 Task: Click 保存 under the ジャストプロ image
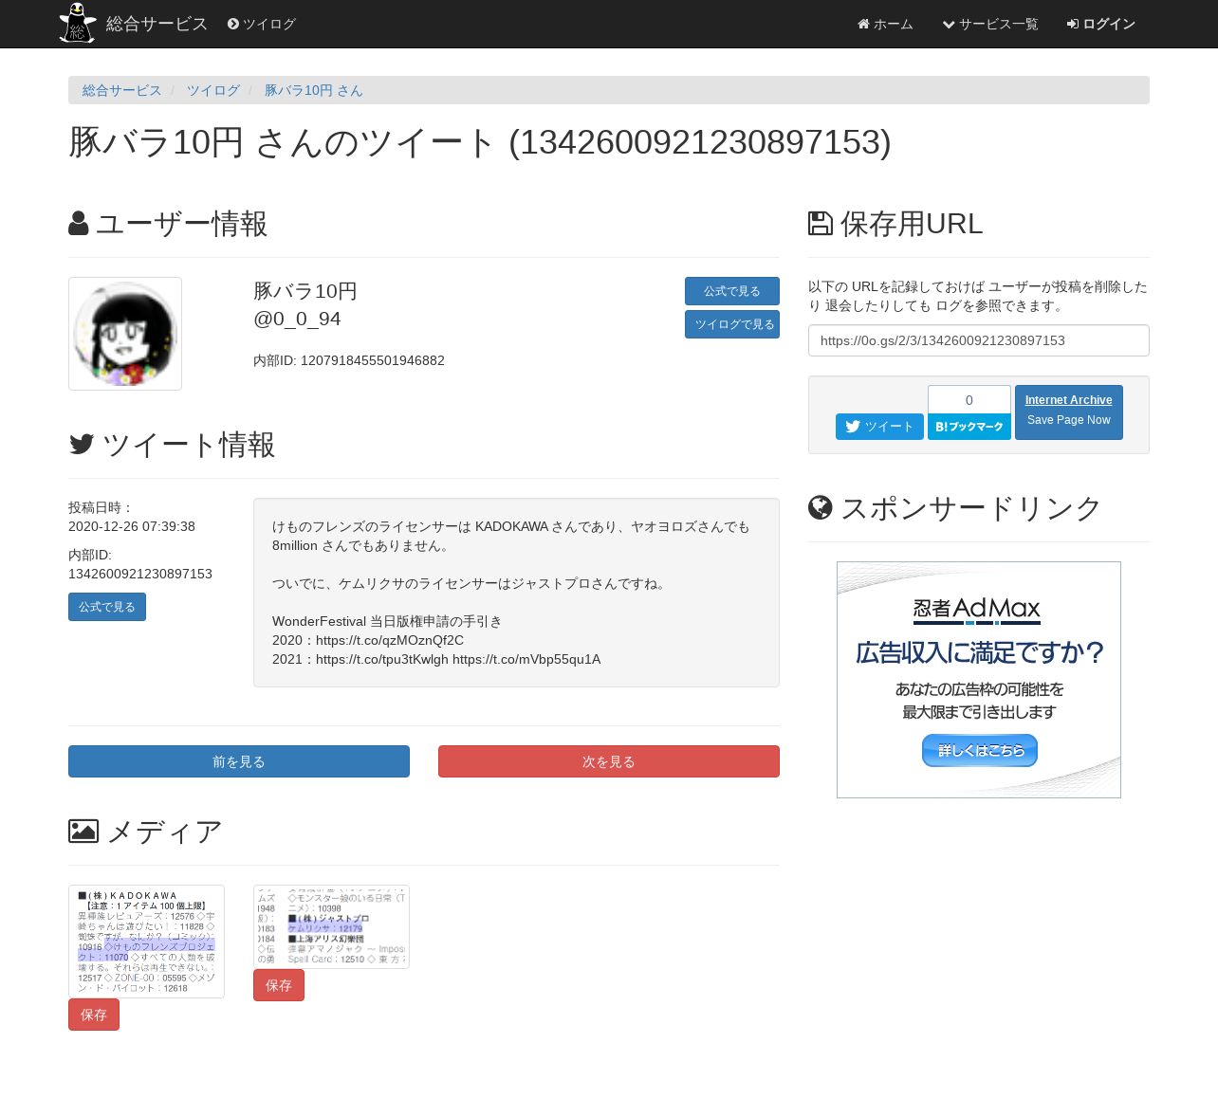pos(279,985)
